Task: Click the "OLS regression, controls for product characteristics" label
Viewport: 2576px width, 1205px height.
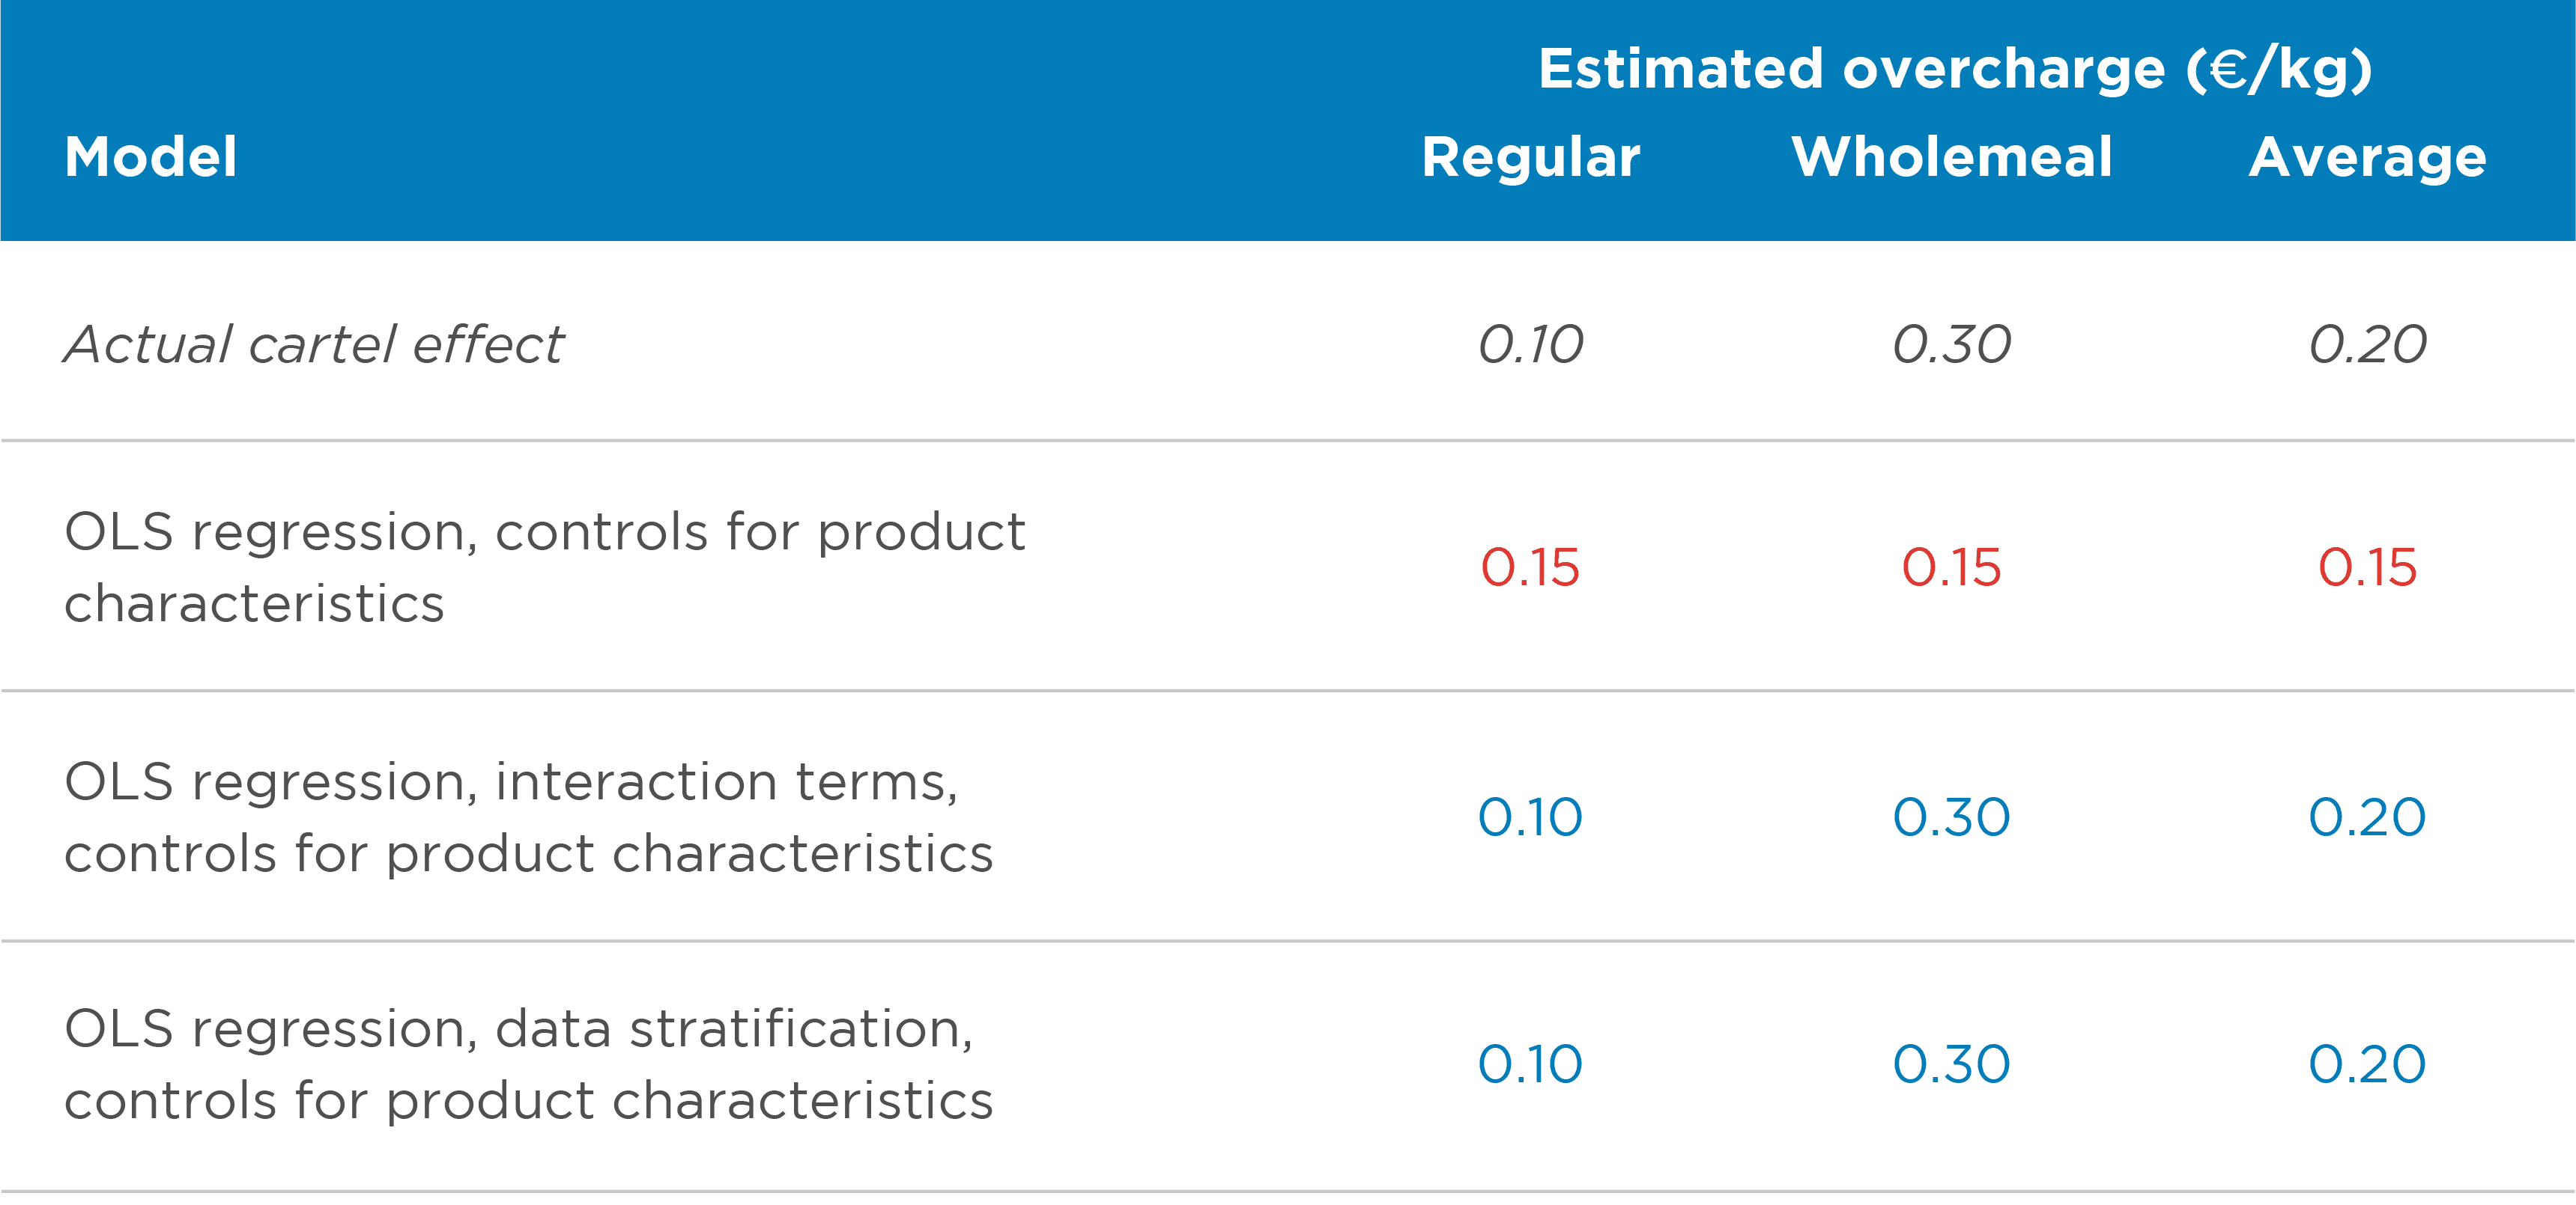Action: point(544,567)
